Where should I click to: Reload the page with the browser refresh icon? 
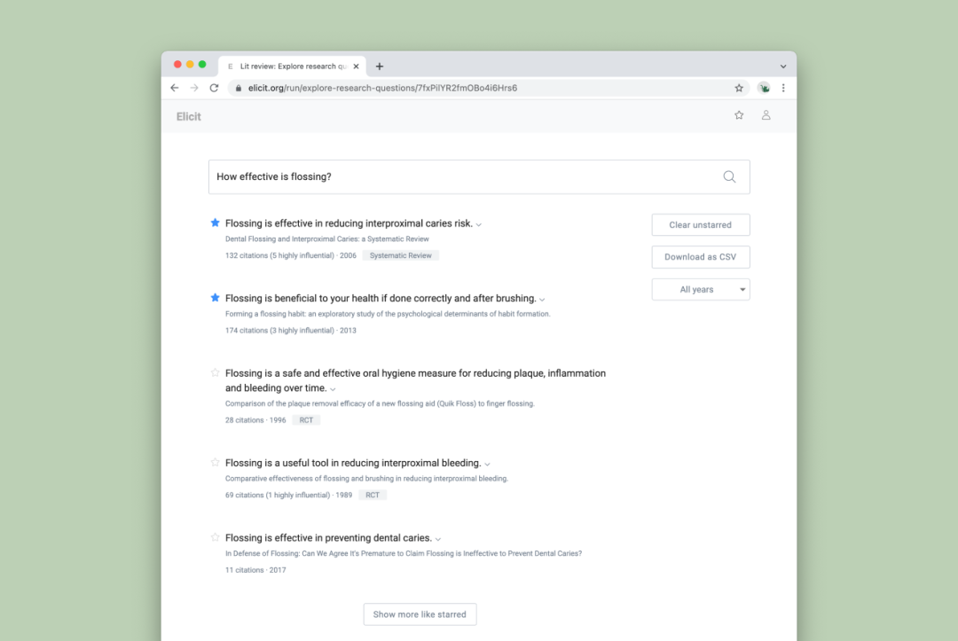(x=214, y=88)
